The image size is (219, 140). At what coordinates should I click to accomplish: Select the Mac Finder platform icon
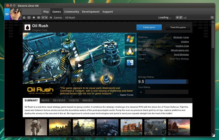130,63
